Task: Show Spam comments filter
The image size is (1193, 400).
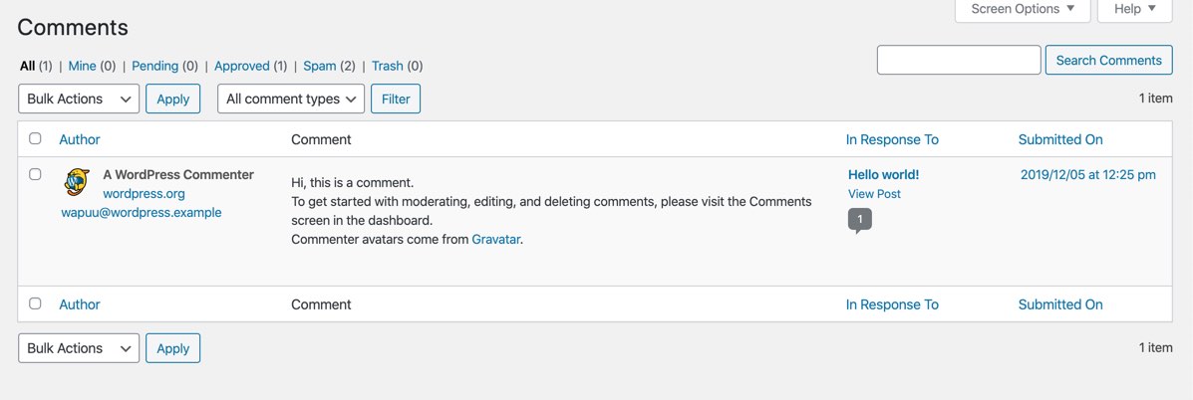Action: pyautogui.click(x=320, y=66)
